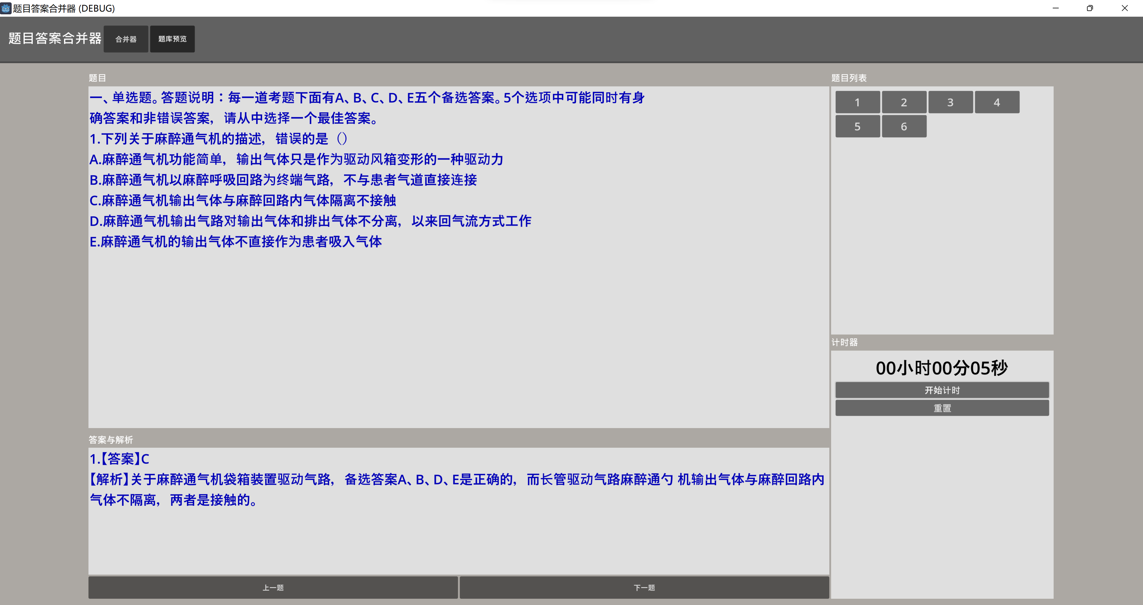1143x605 pixels.
Task: Select question 6 in the question list
Action: (x=904, y=126)
